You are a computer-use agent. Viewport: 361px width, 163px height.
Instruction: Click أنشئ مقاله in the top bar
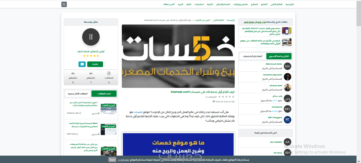pyautogui.click(x=169, y=4)
